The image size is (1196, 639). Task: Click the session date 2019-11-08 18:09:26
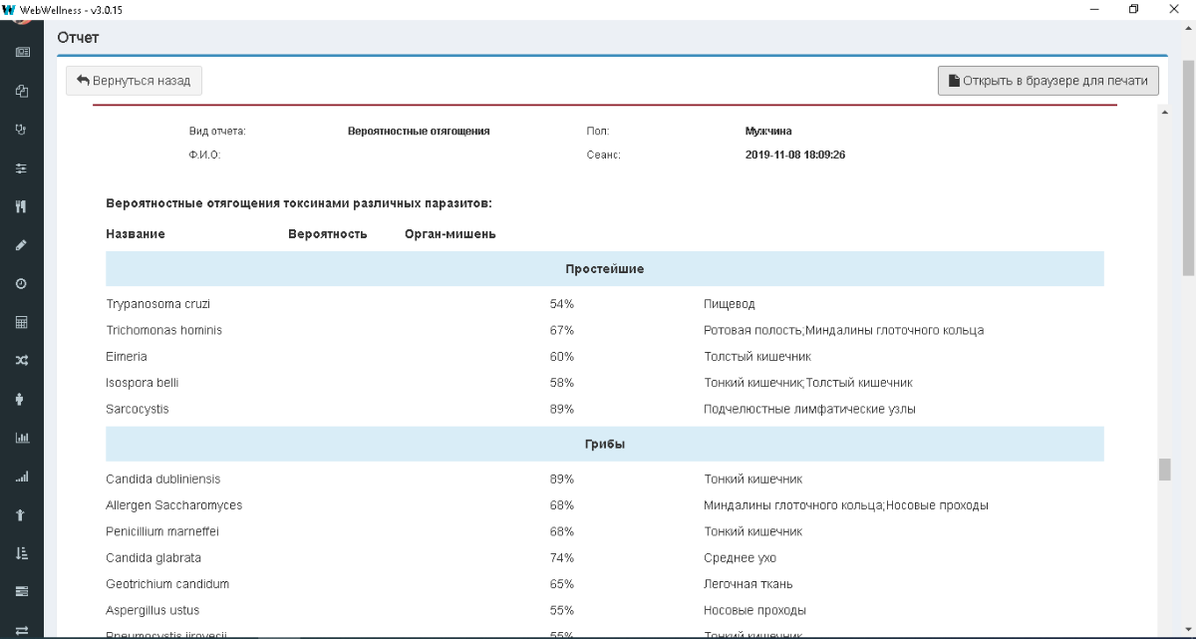point(795,156)
